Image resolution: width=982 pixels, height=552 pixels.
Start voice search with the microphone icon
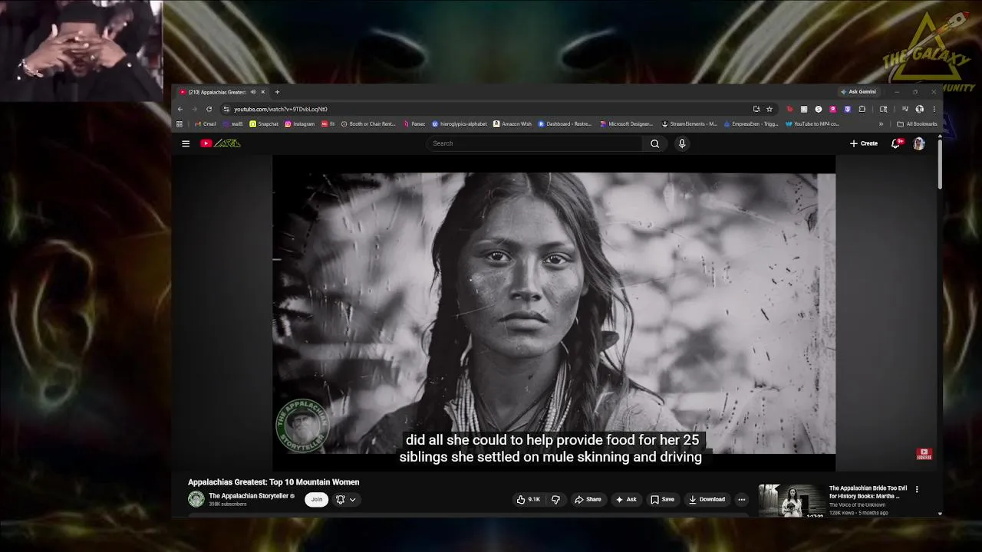[x=681, y=143]
